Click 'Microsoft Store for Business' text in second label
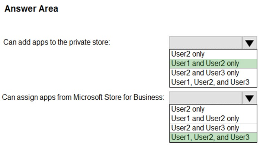The image size is (260, 146). coord(119,97)
